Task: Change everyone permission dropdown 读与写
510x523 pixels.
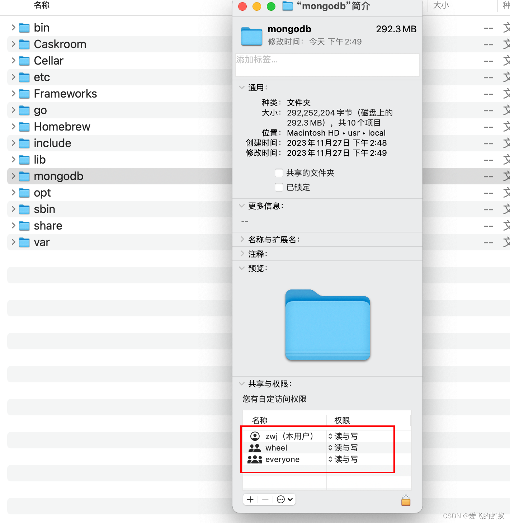Action: pos(343,459)
